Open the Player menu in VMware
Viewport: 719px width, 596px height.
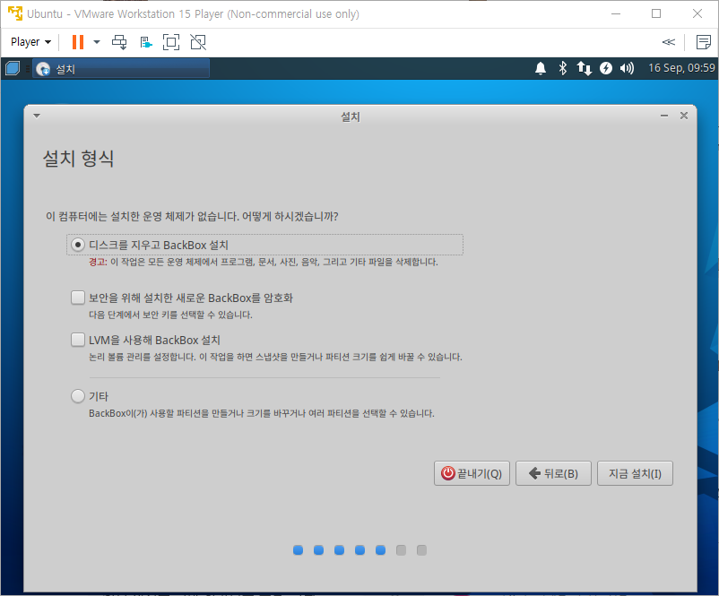point(30,42)
